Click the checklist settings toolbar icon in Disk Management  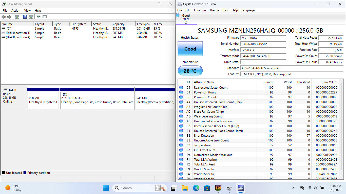(x=45, y=17)
